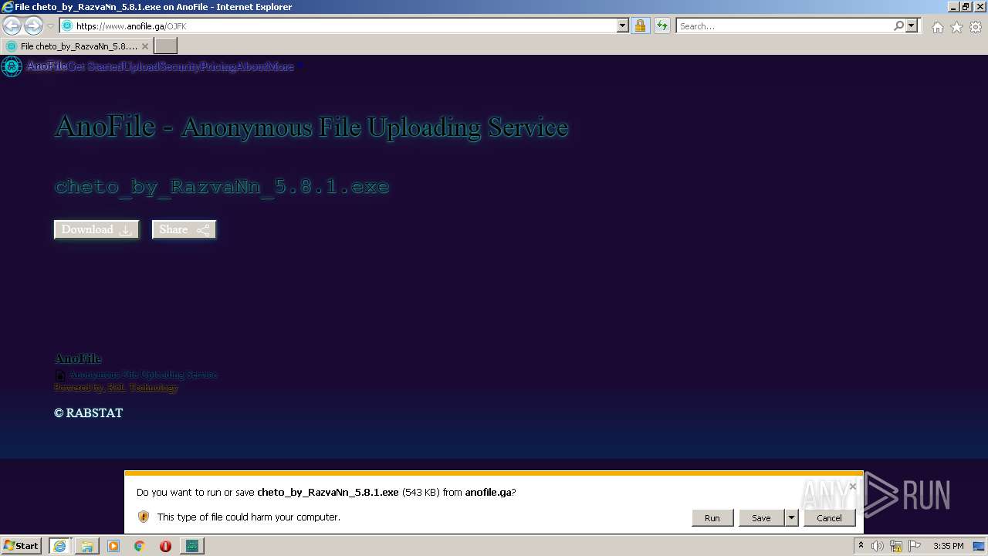The image size is (988, 556).
Task: Expand the Save options dropdown arrow
Action: pos(791,518)
